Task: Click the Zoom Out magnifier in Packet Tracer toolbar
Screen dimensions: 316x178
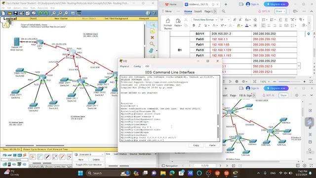Action: [x=66, y=13]
